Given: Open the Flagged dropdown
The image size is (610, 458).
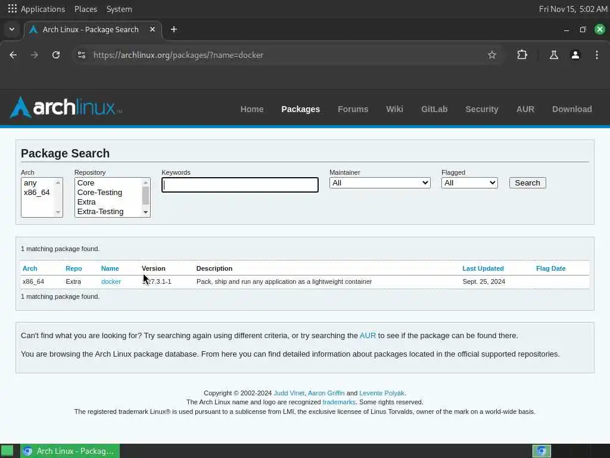Looking at the screenshot, I should click(x=469, y=183).
